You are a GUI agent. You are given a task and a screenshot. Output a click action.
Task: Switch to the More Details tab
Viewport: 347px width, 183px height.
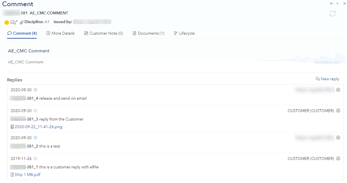tap(60, 33)
